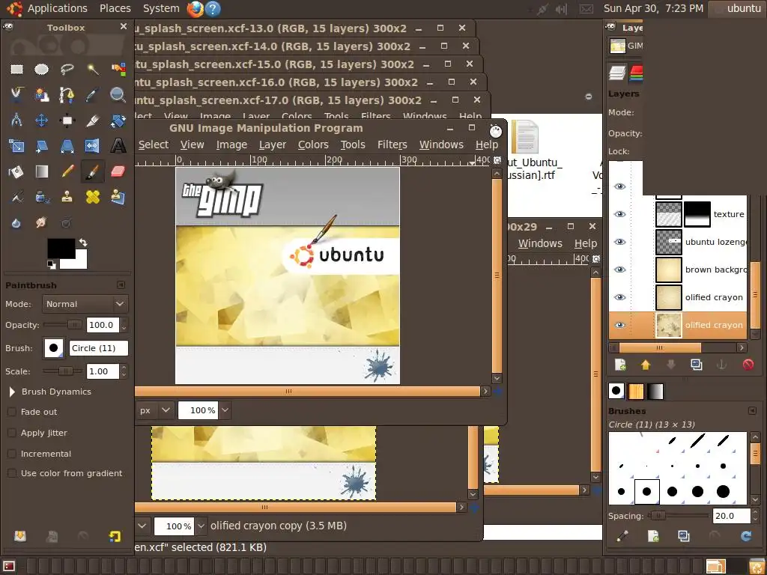The image size is (767, 575).
Task: Toggle eye of the highlighted olified crayon layer
Action: pos(619,325)
